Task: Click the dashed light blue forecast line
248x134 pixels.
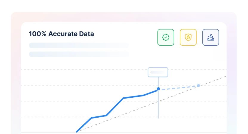Action: pyautogui.click(x=179, y=87)
